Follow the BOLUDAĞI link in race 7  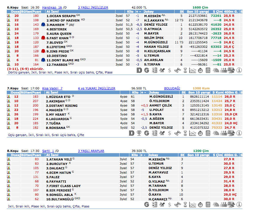pos(172,88)
